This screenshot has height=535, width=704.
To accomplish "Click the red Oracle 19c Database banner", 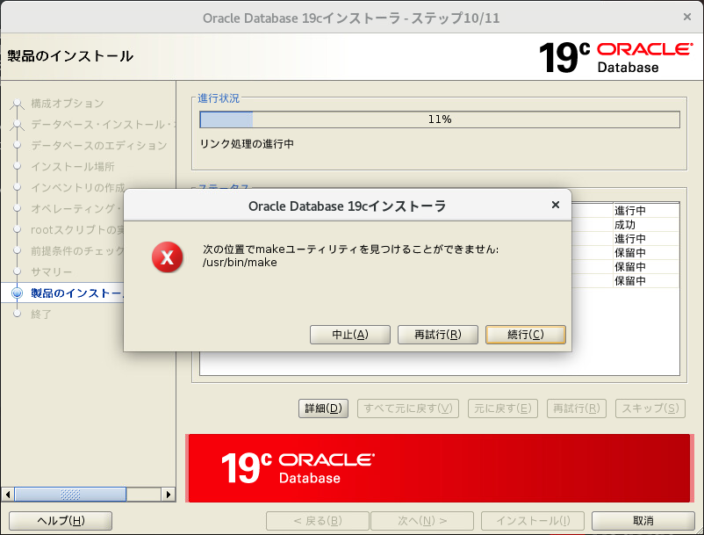I will [x=439, y=468].
